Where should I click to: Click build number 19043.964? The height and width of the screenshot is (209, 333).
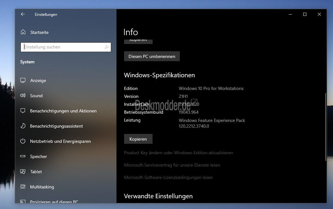[x=189, y=112]
